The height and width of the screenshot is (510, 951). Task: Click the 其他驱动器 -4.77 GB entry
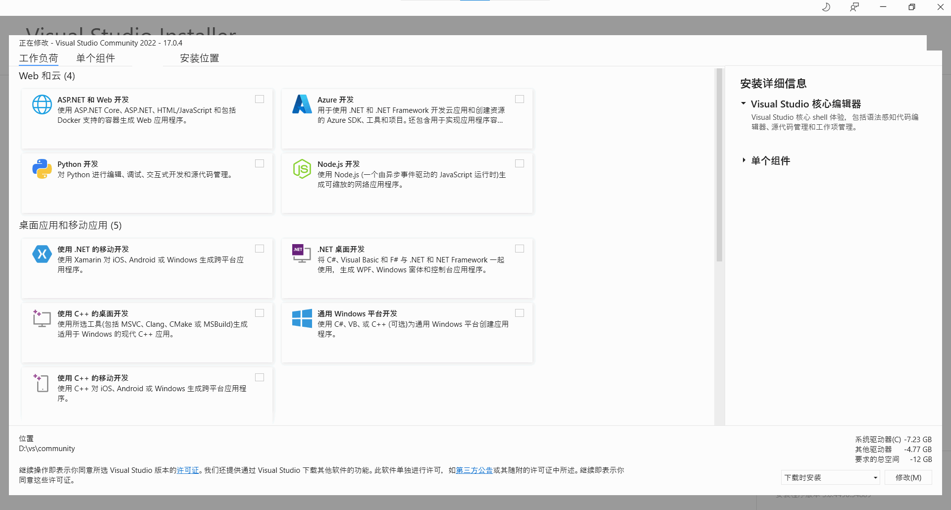(893, 449)
